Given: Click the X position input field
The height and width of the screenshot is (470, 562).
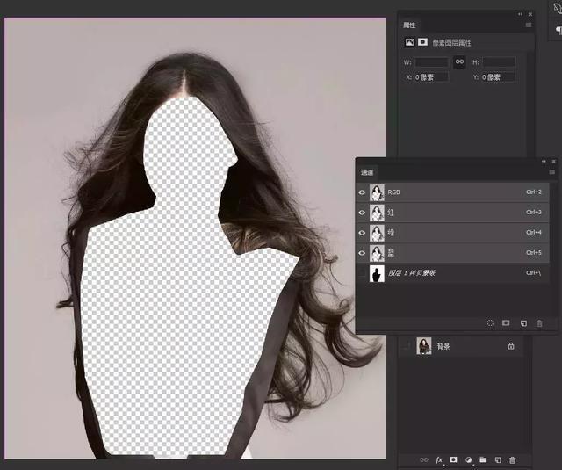Looking at the screenshot, I should pyautogui.click(x=432, y=77).
